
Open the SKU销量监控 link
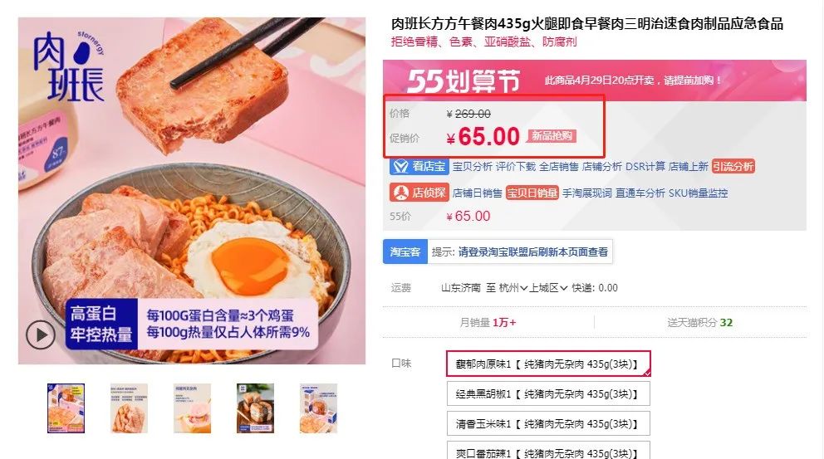tap(698, 193)
